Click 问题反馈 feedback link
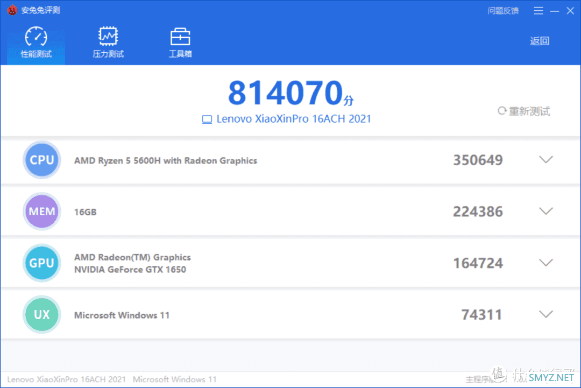This screenshot has width=581, height=388. point(503,11)
